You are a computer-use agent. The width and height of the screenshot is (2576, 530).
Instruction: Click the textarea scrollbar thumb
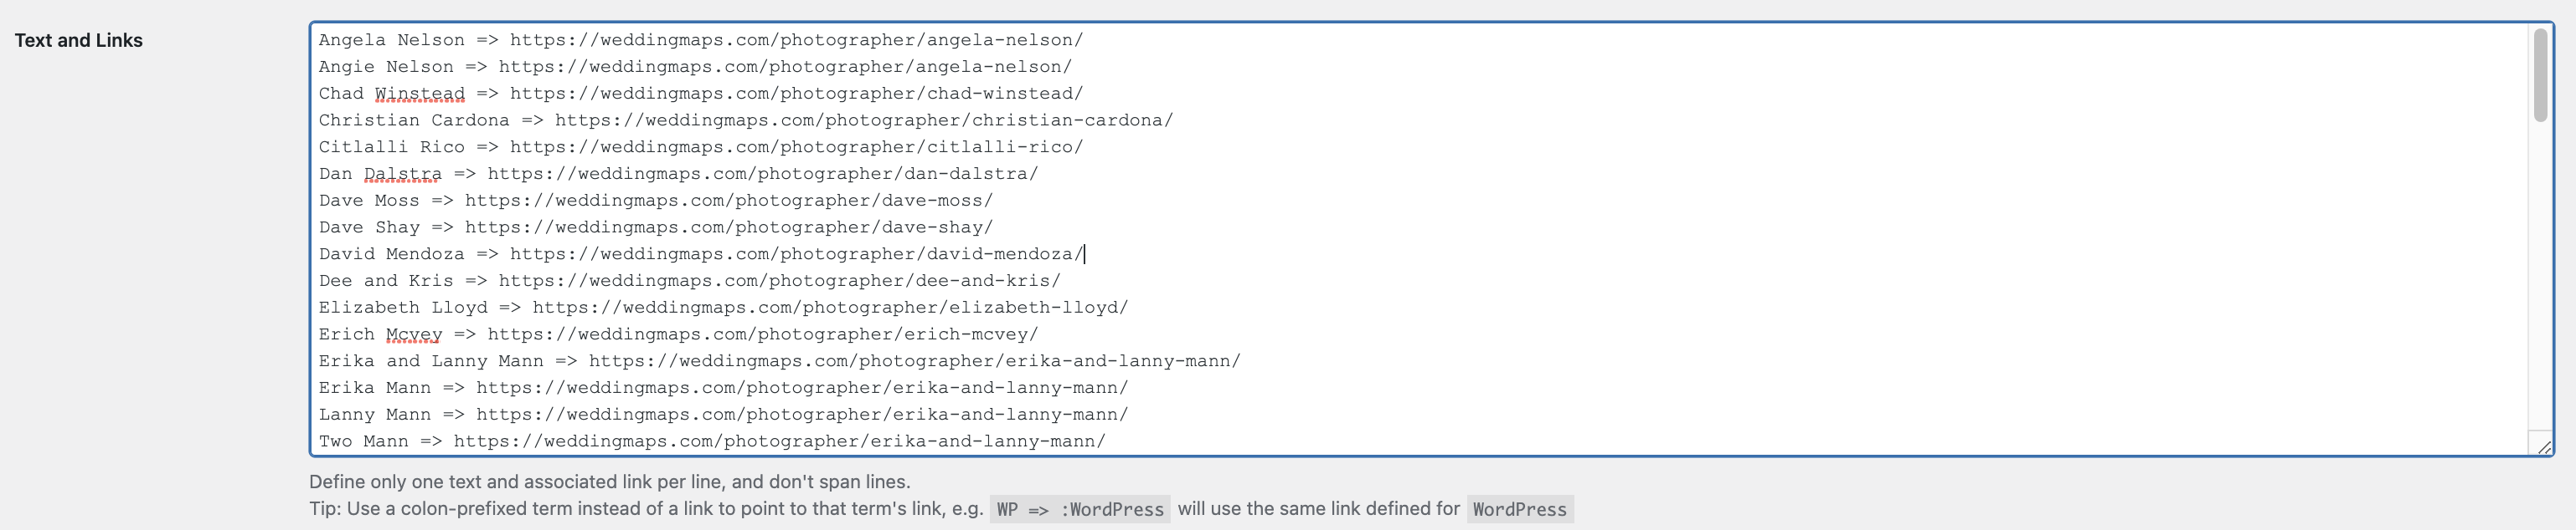(x=2540, y=75)
